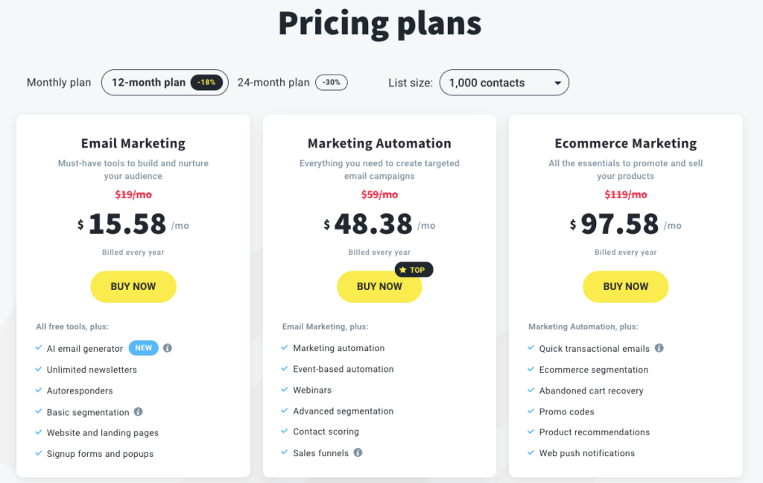Click BUY NOW for Email Marketing plan
Viewport: 763px width, 483px height.
pos(133,286)
